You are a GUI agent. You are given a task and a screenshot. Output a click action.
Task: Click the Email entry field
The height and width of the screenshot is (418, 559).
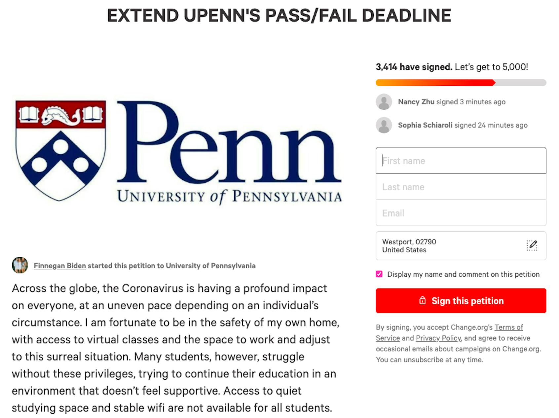click(460, 213)
